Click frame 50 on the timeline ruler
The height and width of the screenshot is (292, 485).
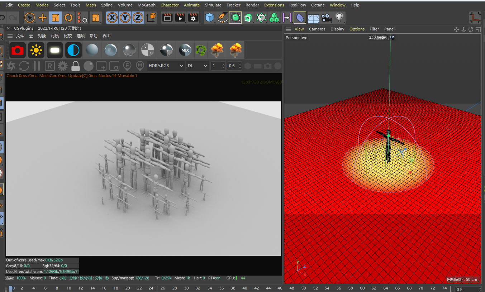(304, 288)
